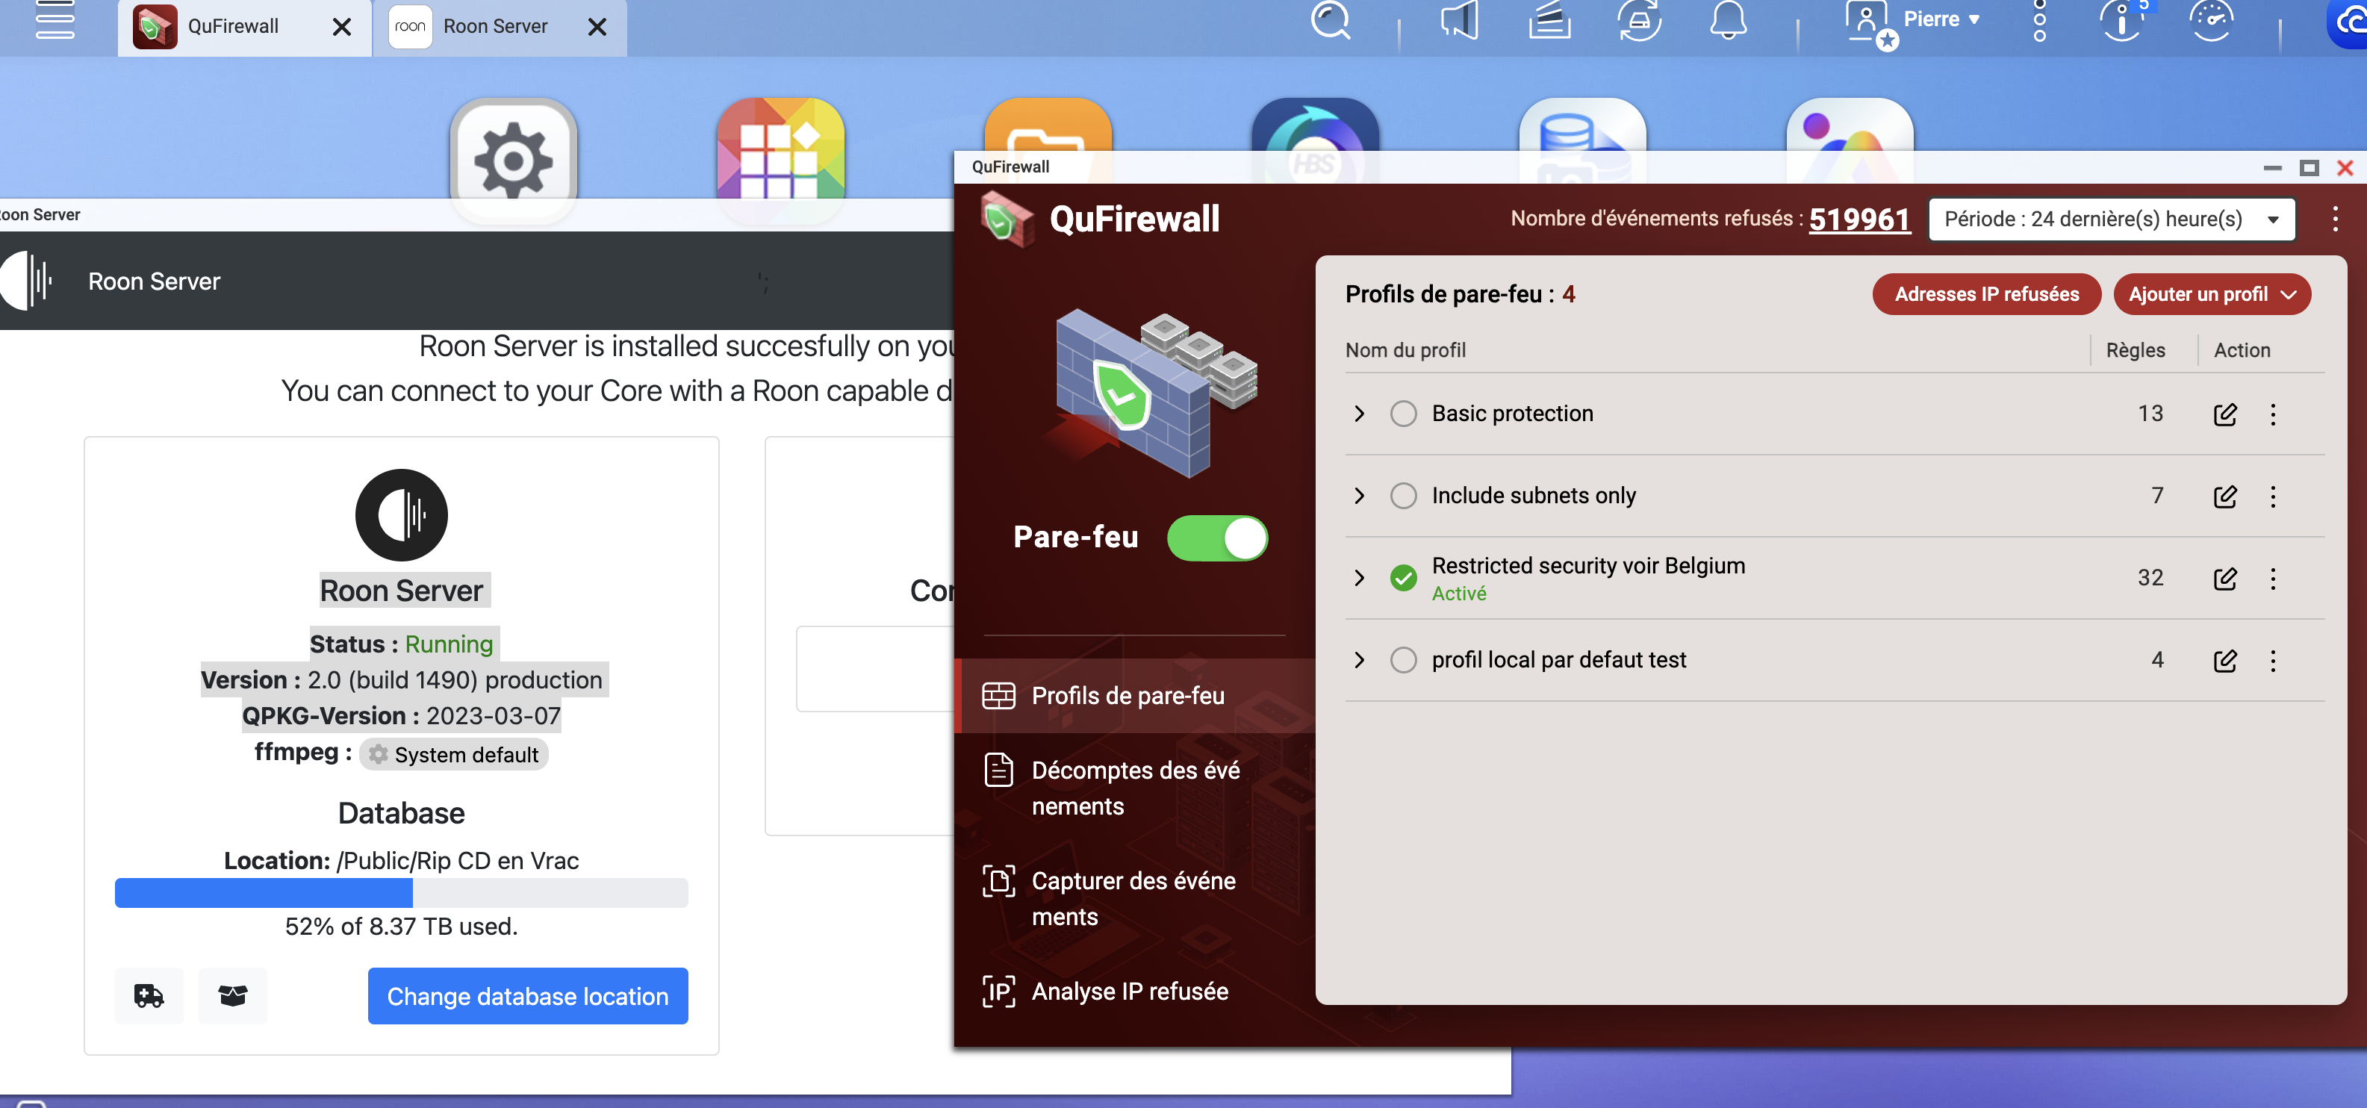The image size is (2367, 1108).
Task: Toggle the Pare-feu firewall switch
Action: tap(1216, 538)
